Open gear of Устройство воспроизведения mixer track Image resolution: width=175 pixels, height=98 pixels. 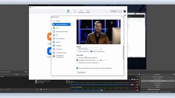click(137, 90)
